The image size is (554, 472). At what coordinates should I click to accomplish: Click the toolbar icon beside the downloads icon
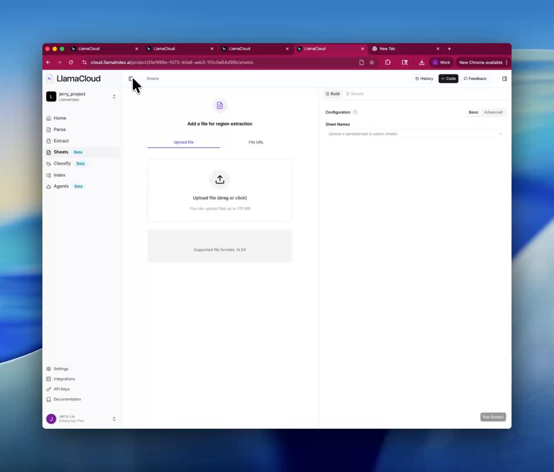click(404, 62)
